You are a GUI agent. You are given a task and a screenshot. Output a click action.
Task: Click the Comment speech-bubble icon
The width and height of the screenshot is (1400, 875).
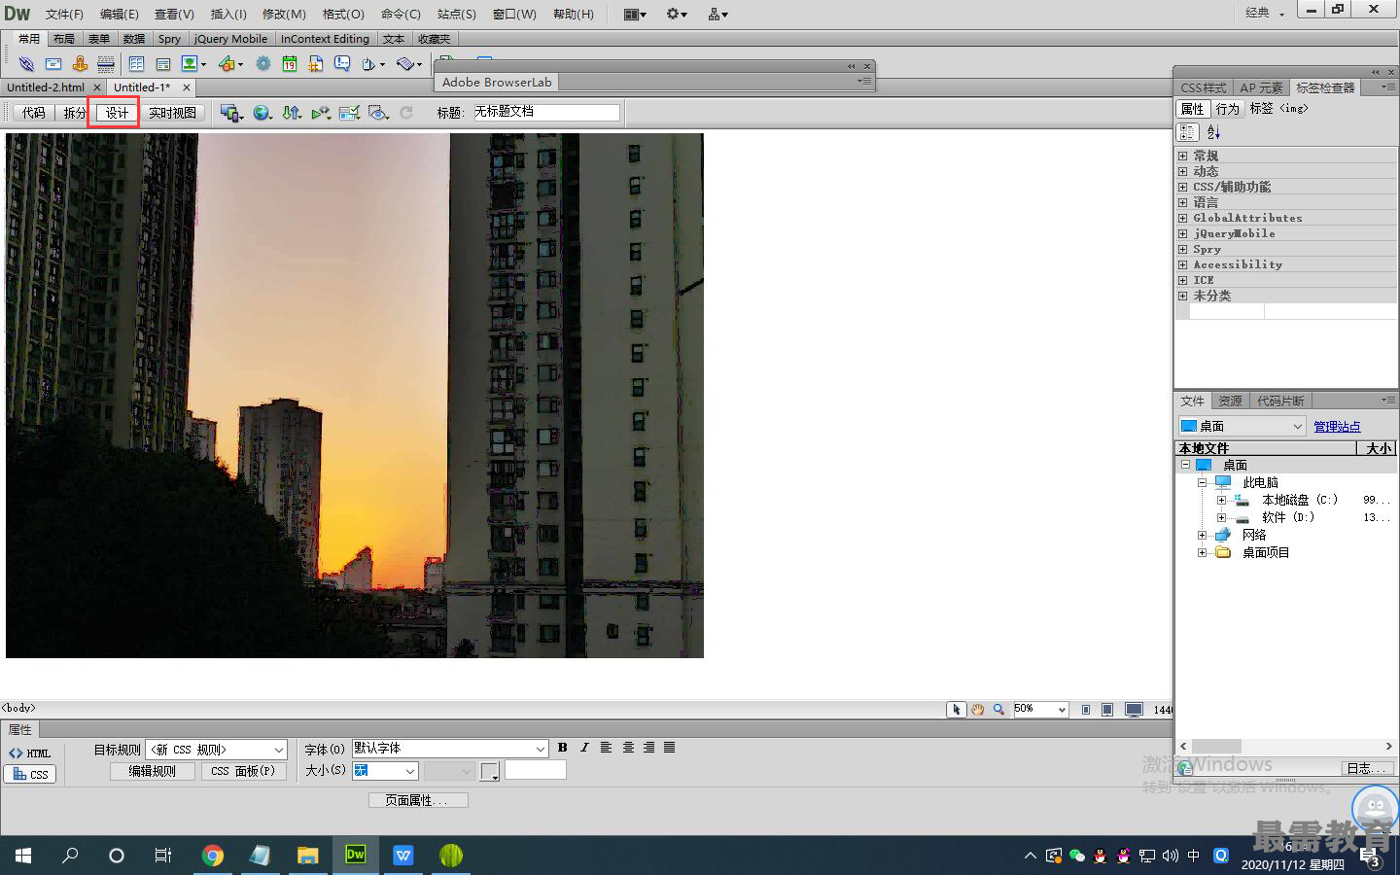(x=342, y=64)
